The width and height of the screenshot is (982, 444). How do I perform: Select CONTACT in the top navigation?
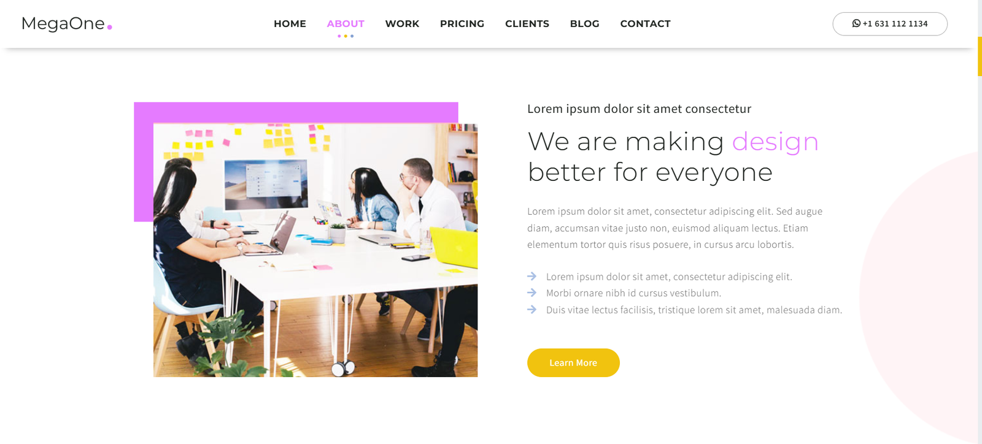645,23
